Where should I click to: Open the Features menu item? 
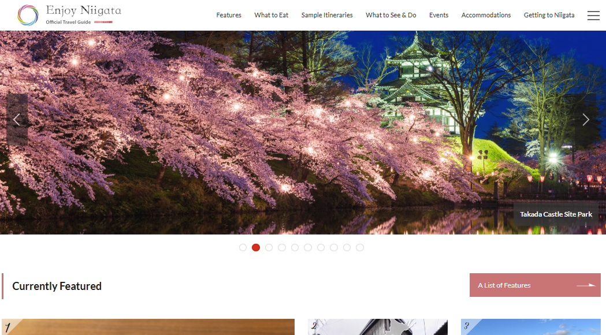tap(229, 15)
